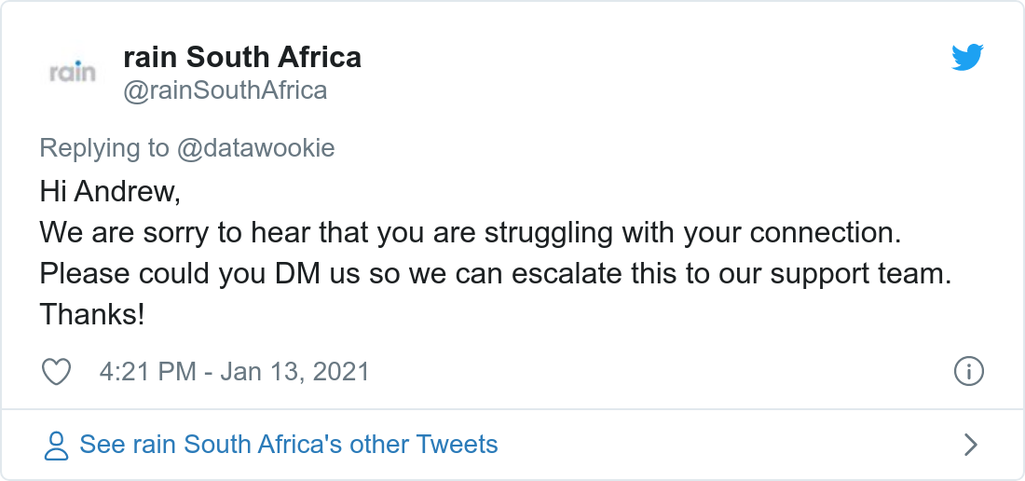The image size is (1025, 481).
Task: Click the 'Replying to' label
Action: (104, 148)
